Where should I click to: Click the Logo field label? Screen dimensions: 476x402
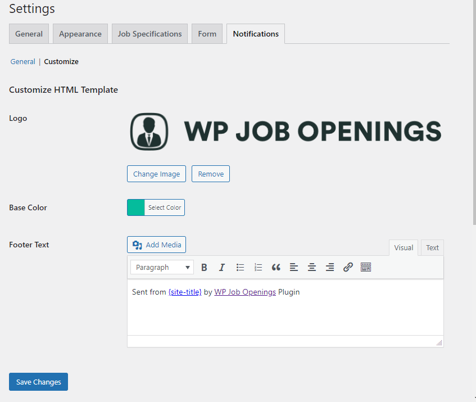18,118
